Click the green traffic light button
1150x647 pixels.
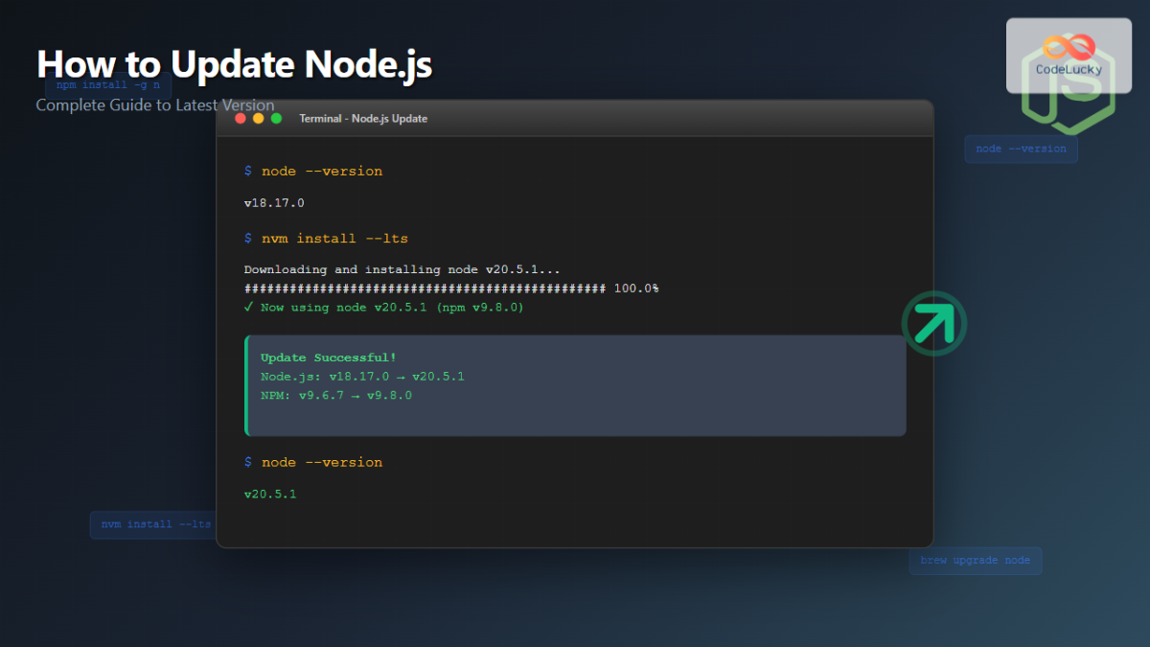[275, 118]
